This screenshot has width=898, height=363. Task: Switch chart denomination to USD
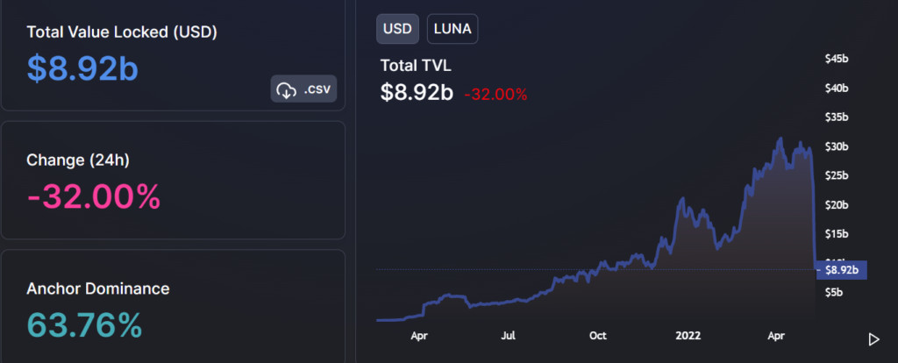[397, 28]
